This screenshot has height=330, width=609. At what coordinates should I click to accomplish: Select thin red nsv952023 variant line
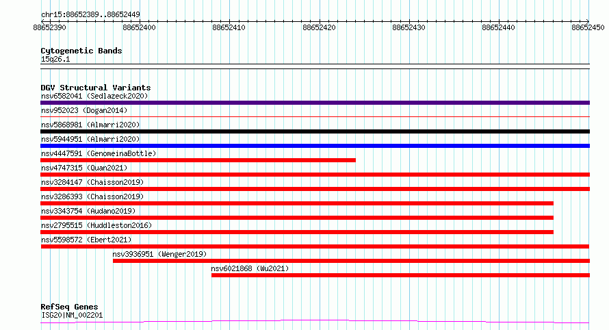(315, 116)
